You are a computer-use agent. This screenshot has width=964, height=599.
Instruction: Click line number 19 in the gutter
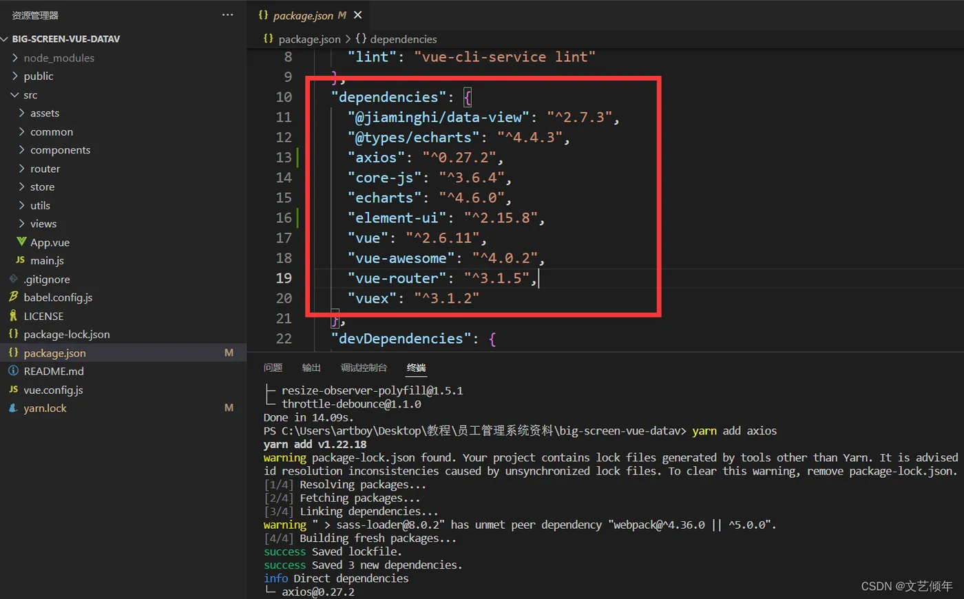pyautogui.click(x=284, y=278)
